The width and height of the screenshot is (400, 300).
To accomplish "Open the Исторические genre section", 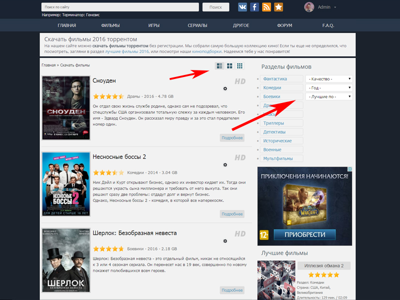I will pyautogui.click(x=281, y=141).
